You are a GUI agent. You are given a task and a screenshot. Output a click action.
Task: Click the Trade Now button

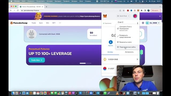click(x=37, y=60)
